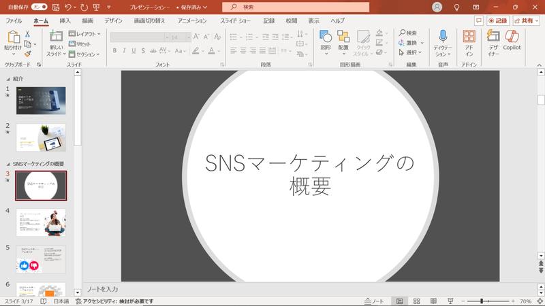The width and height of the screenshot is (545, 306).
Task: Switch to the Animations (アニメーション) tab
Action: click(x=192, y=21)
